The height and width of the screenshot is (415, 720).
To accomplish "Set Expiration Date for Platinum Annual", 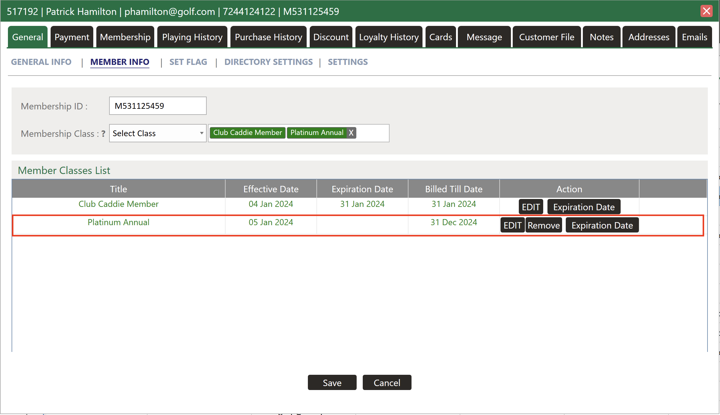I will (602, 225).
